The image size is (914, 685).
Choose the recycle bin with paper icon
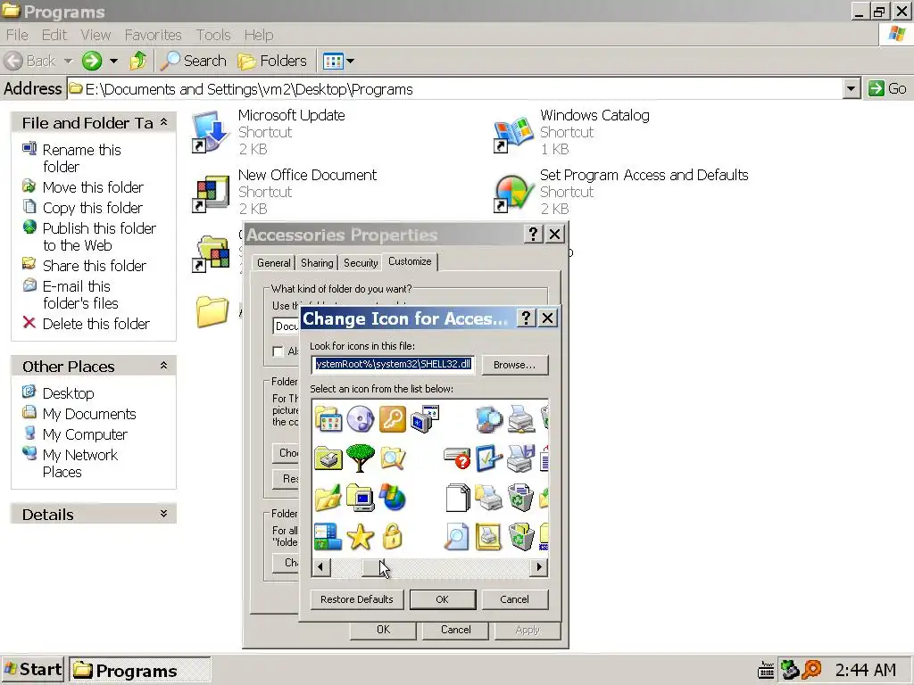(520, 498)
